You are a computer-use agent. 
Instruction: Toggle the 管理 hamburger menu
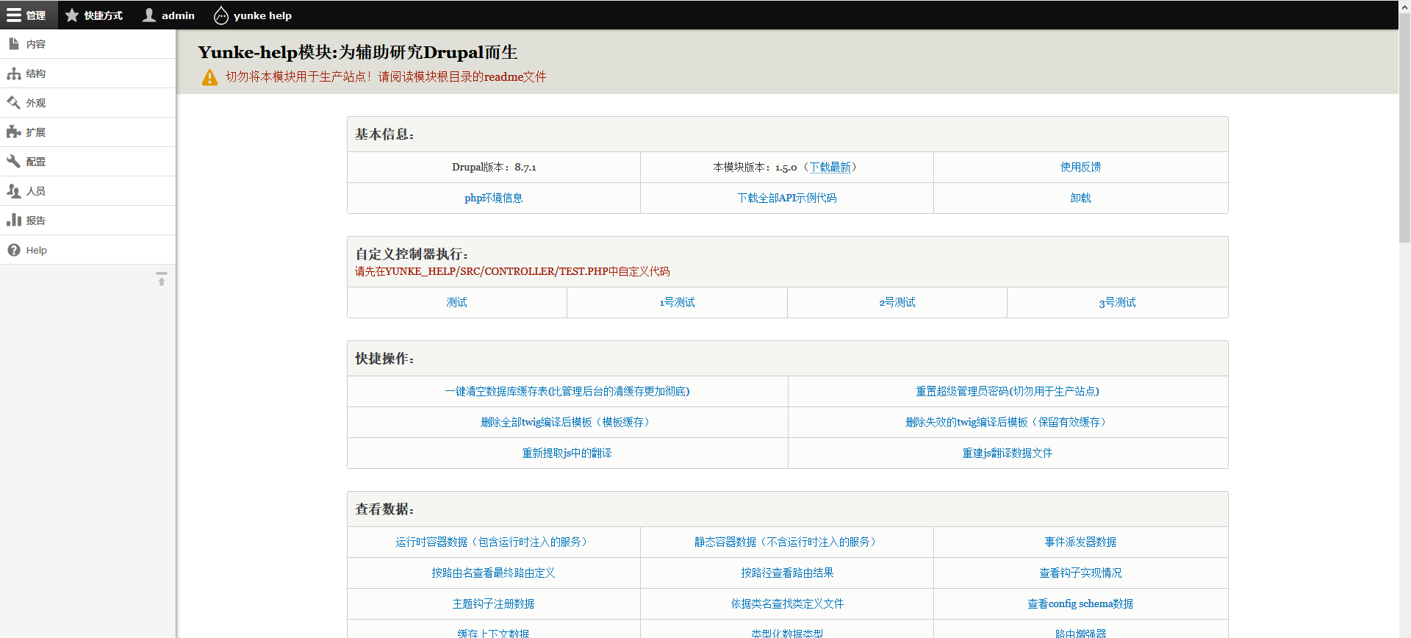coord(26,15)
